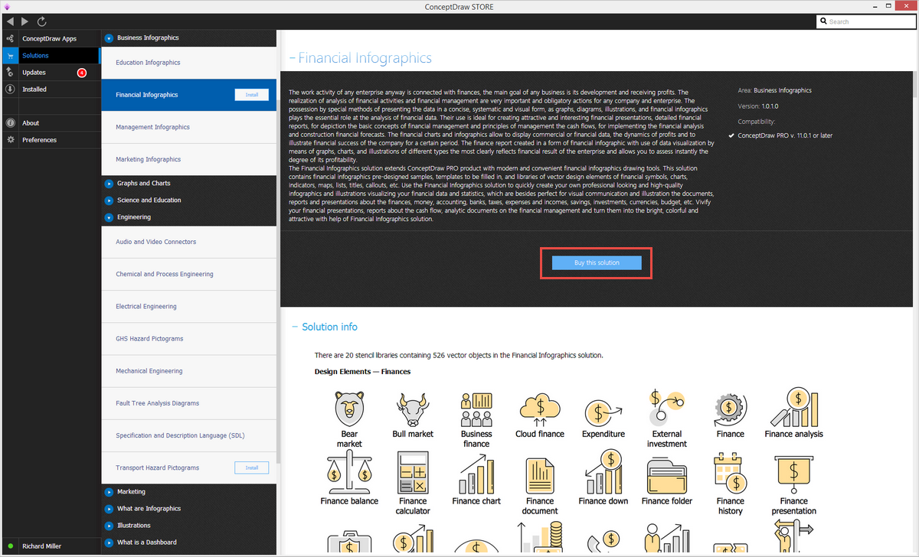Click the About info icon
Image resolution: width=919 pixels, height=557 pixels.
tap(10, 122)
